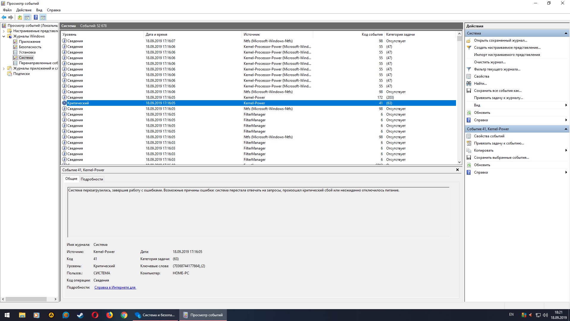Click the binoculars Find icon
Screen dimensions: 570x321
pyautogui.click(x=469, y=84)
